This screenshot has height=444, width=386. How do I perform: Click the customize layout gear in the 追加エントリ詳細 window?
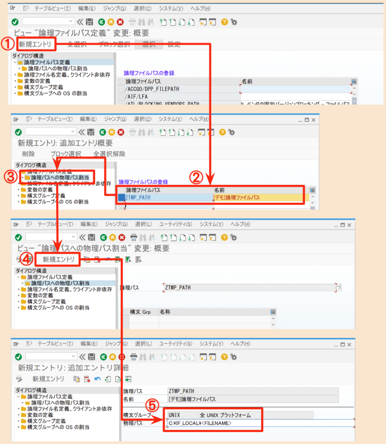point(234,357)
